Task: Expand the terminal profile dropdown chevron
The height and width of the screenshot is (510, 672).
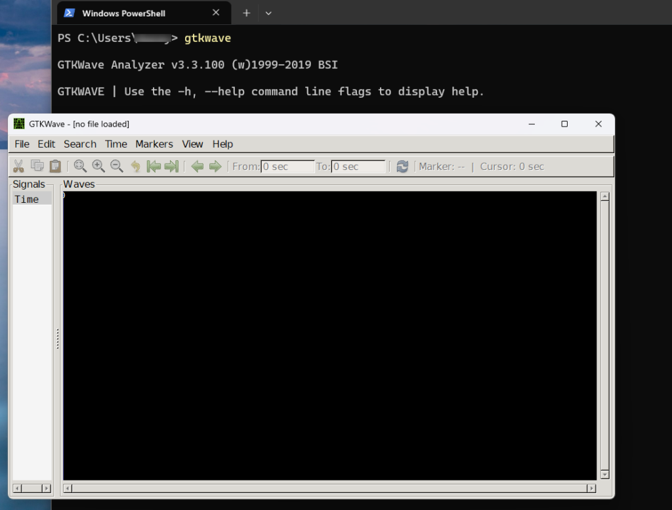Action: [x=268, y=13]
